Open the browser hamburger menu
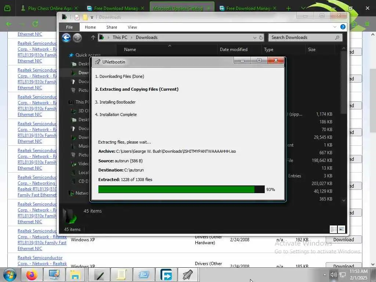This screenshot has width=376, height=282. click(x=367, y=24)
